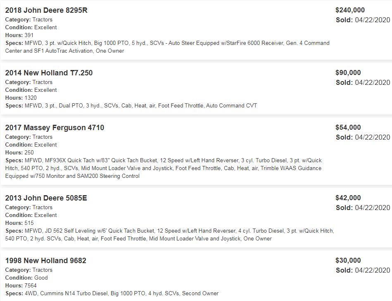Click the Condition: Good line

(x=26, y=278)
